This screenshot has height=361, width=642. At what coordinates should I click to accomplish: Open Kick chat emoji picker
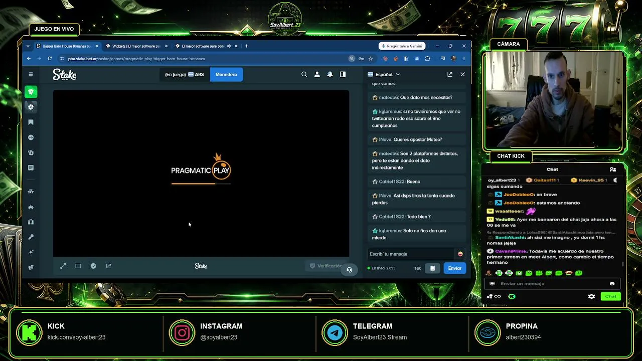(612, 284)
